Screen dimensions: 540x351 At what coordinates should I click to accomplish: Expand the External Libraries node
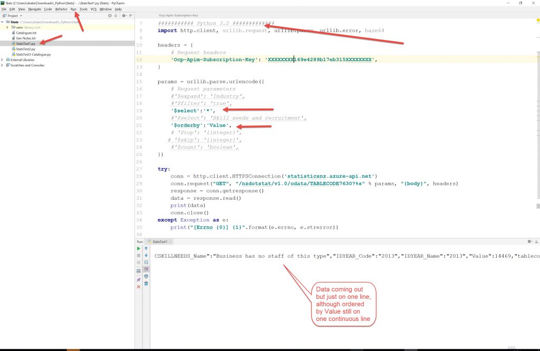(x=3, y=60)
